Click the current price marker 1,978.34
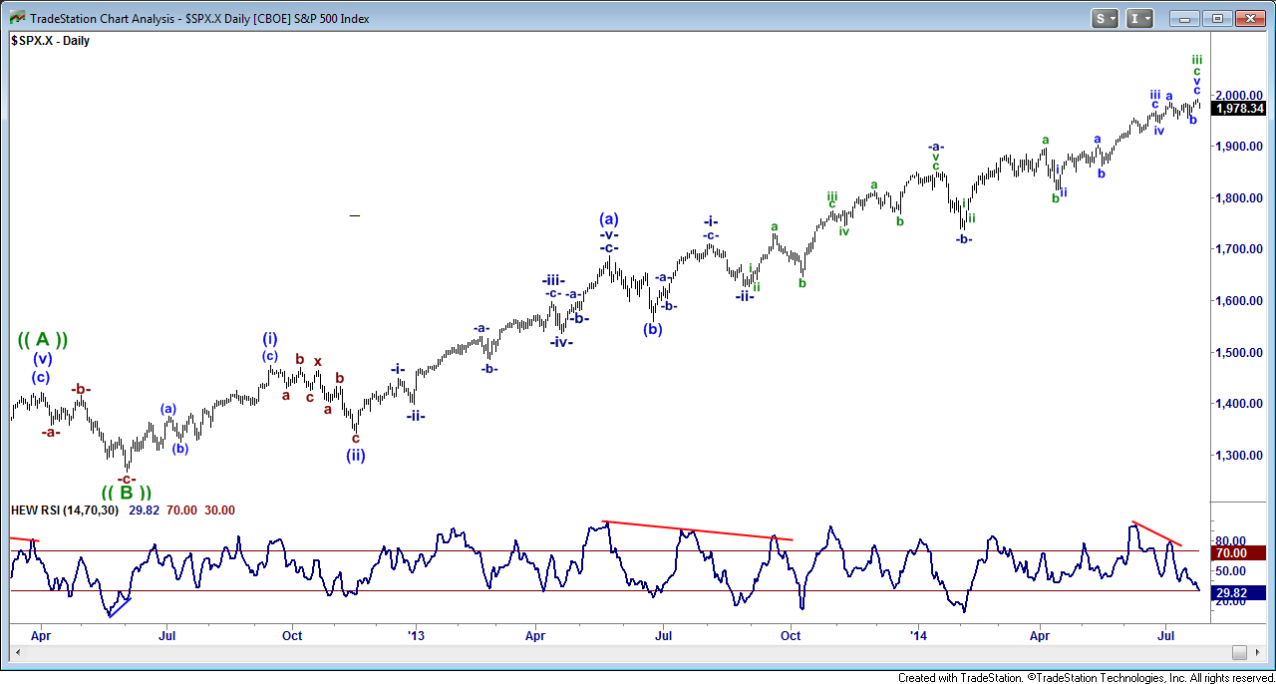The image size is (1276, 684). point(1238,109)
